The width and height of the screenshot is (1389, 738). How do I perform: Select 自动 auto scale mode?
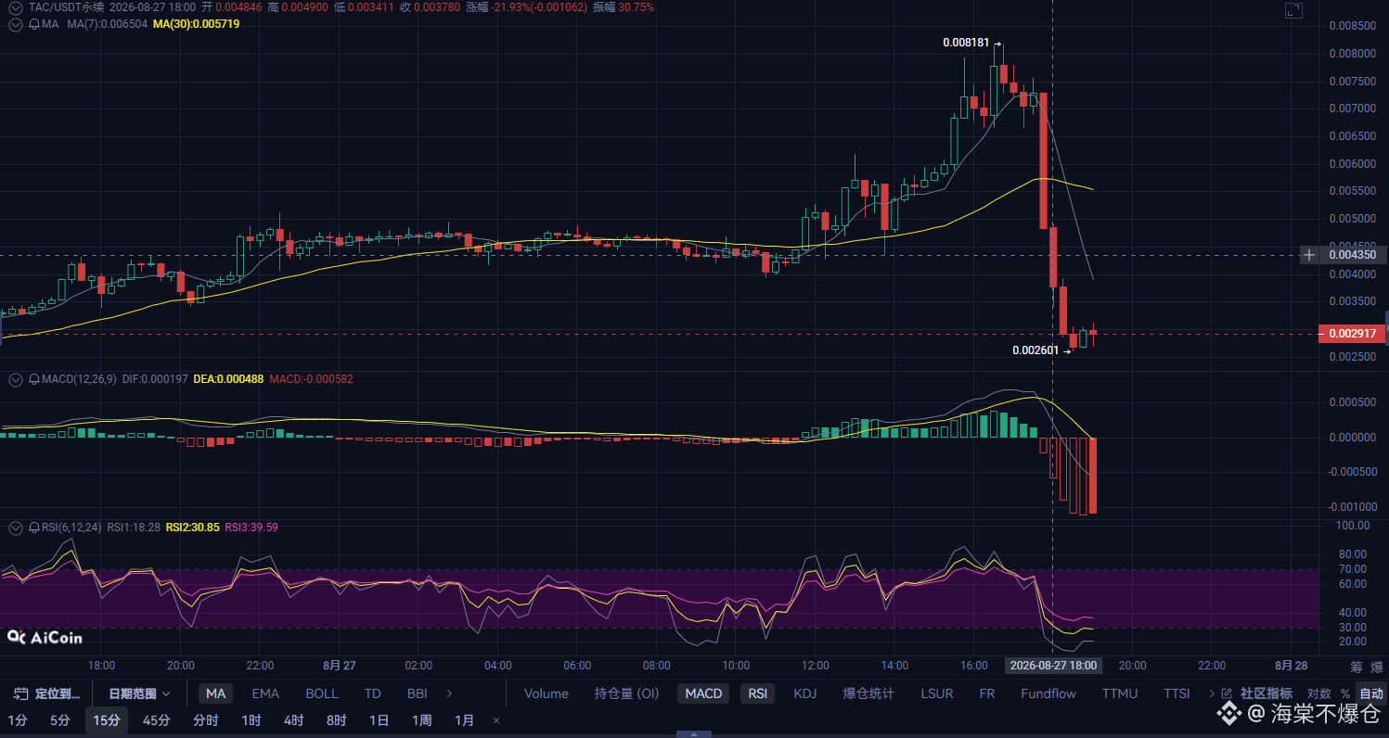pos(1370,693)
